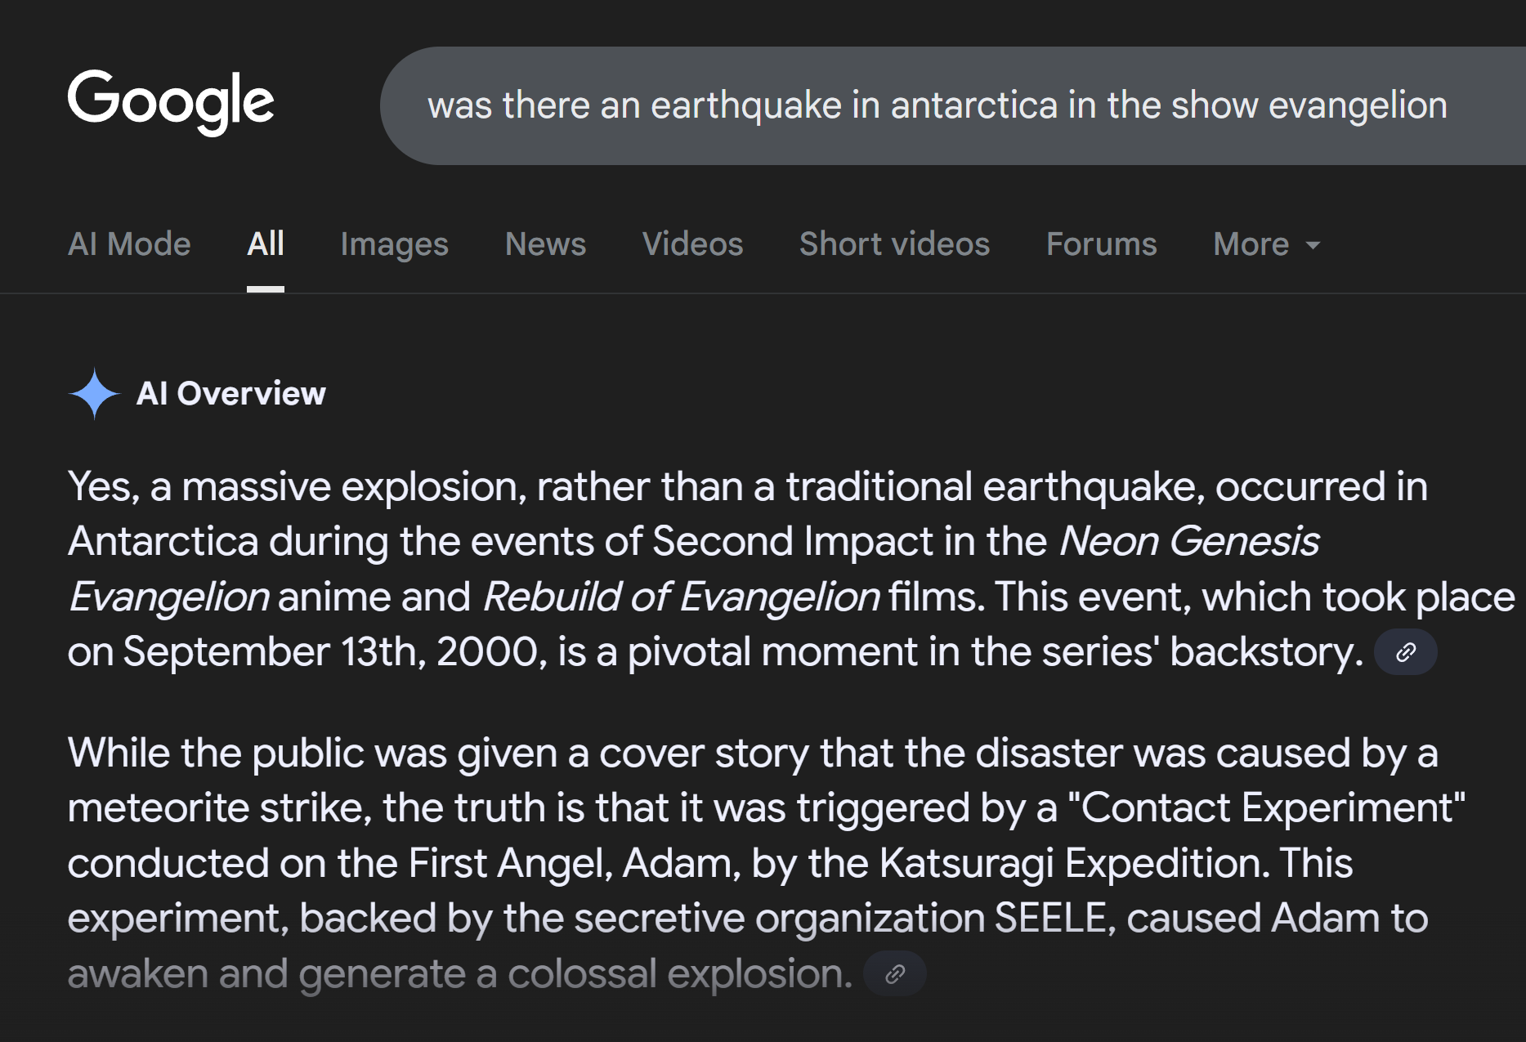Click the Google logo

(171, 102)
